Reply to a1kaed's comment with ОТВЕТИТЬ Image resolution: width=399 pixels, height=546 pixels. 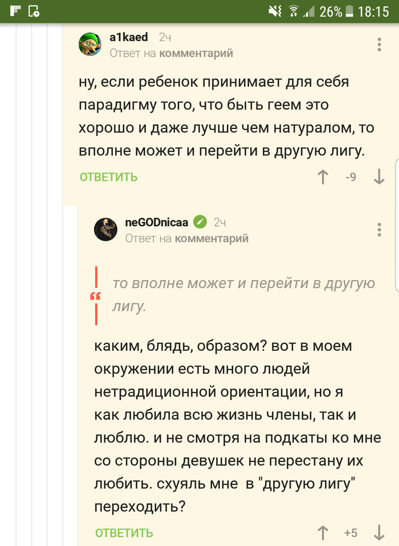tap(108, 177)
